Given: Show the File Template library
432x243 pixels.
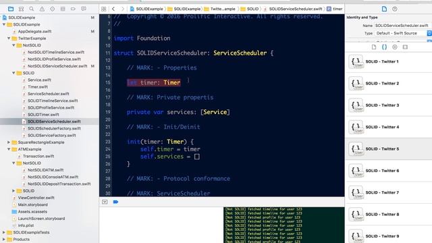Looking at the screenshot, I should click(x=374, y=47).
